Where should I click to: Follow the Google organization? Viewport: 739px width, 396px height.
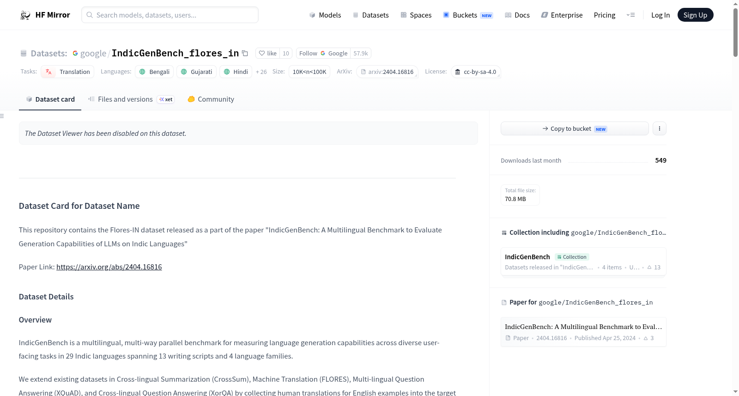coord(323,53)
